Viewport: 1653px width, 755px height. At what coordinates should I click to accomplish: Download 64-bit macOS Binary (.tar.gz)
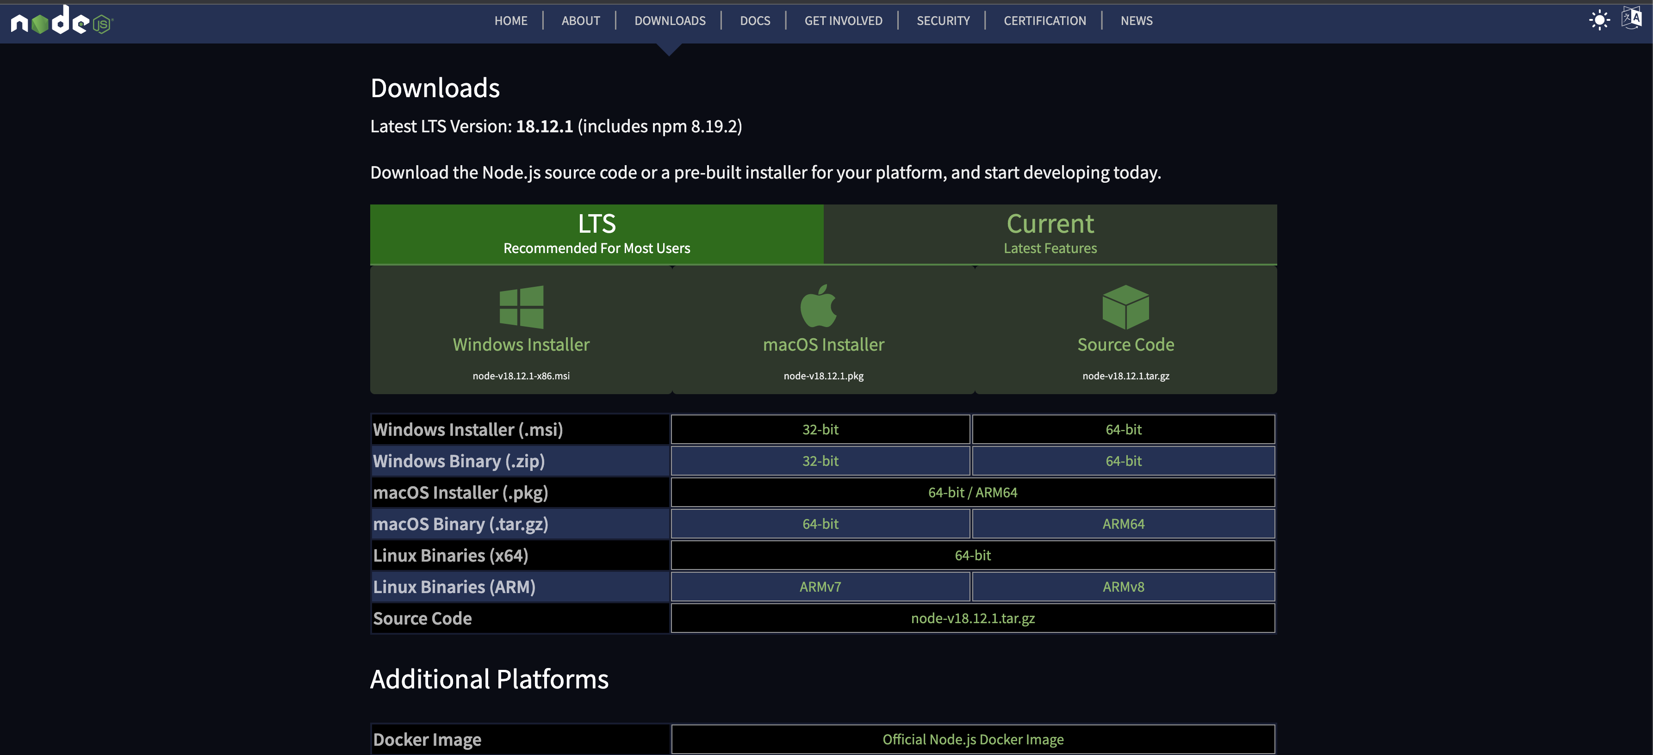[820, 524]
